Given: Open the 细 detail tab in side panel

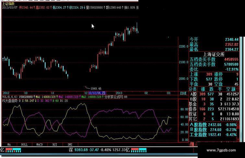Looking at the screenshot, I should (192, 144).
